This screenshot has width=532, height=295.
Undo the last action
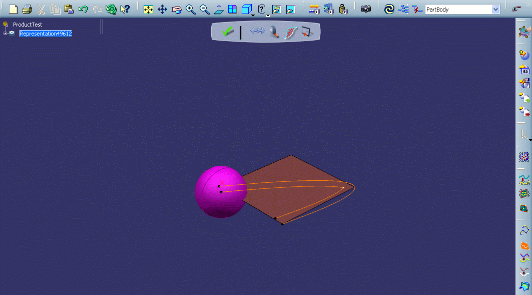point(83,9)
